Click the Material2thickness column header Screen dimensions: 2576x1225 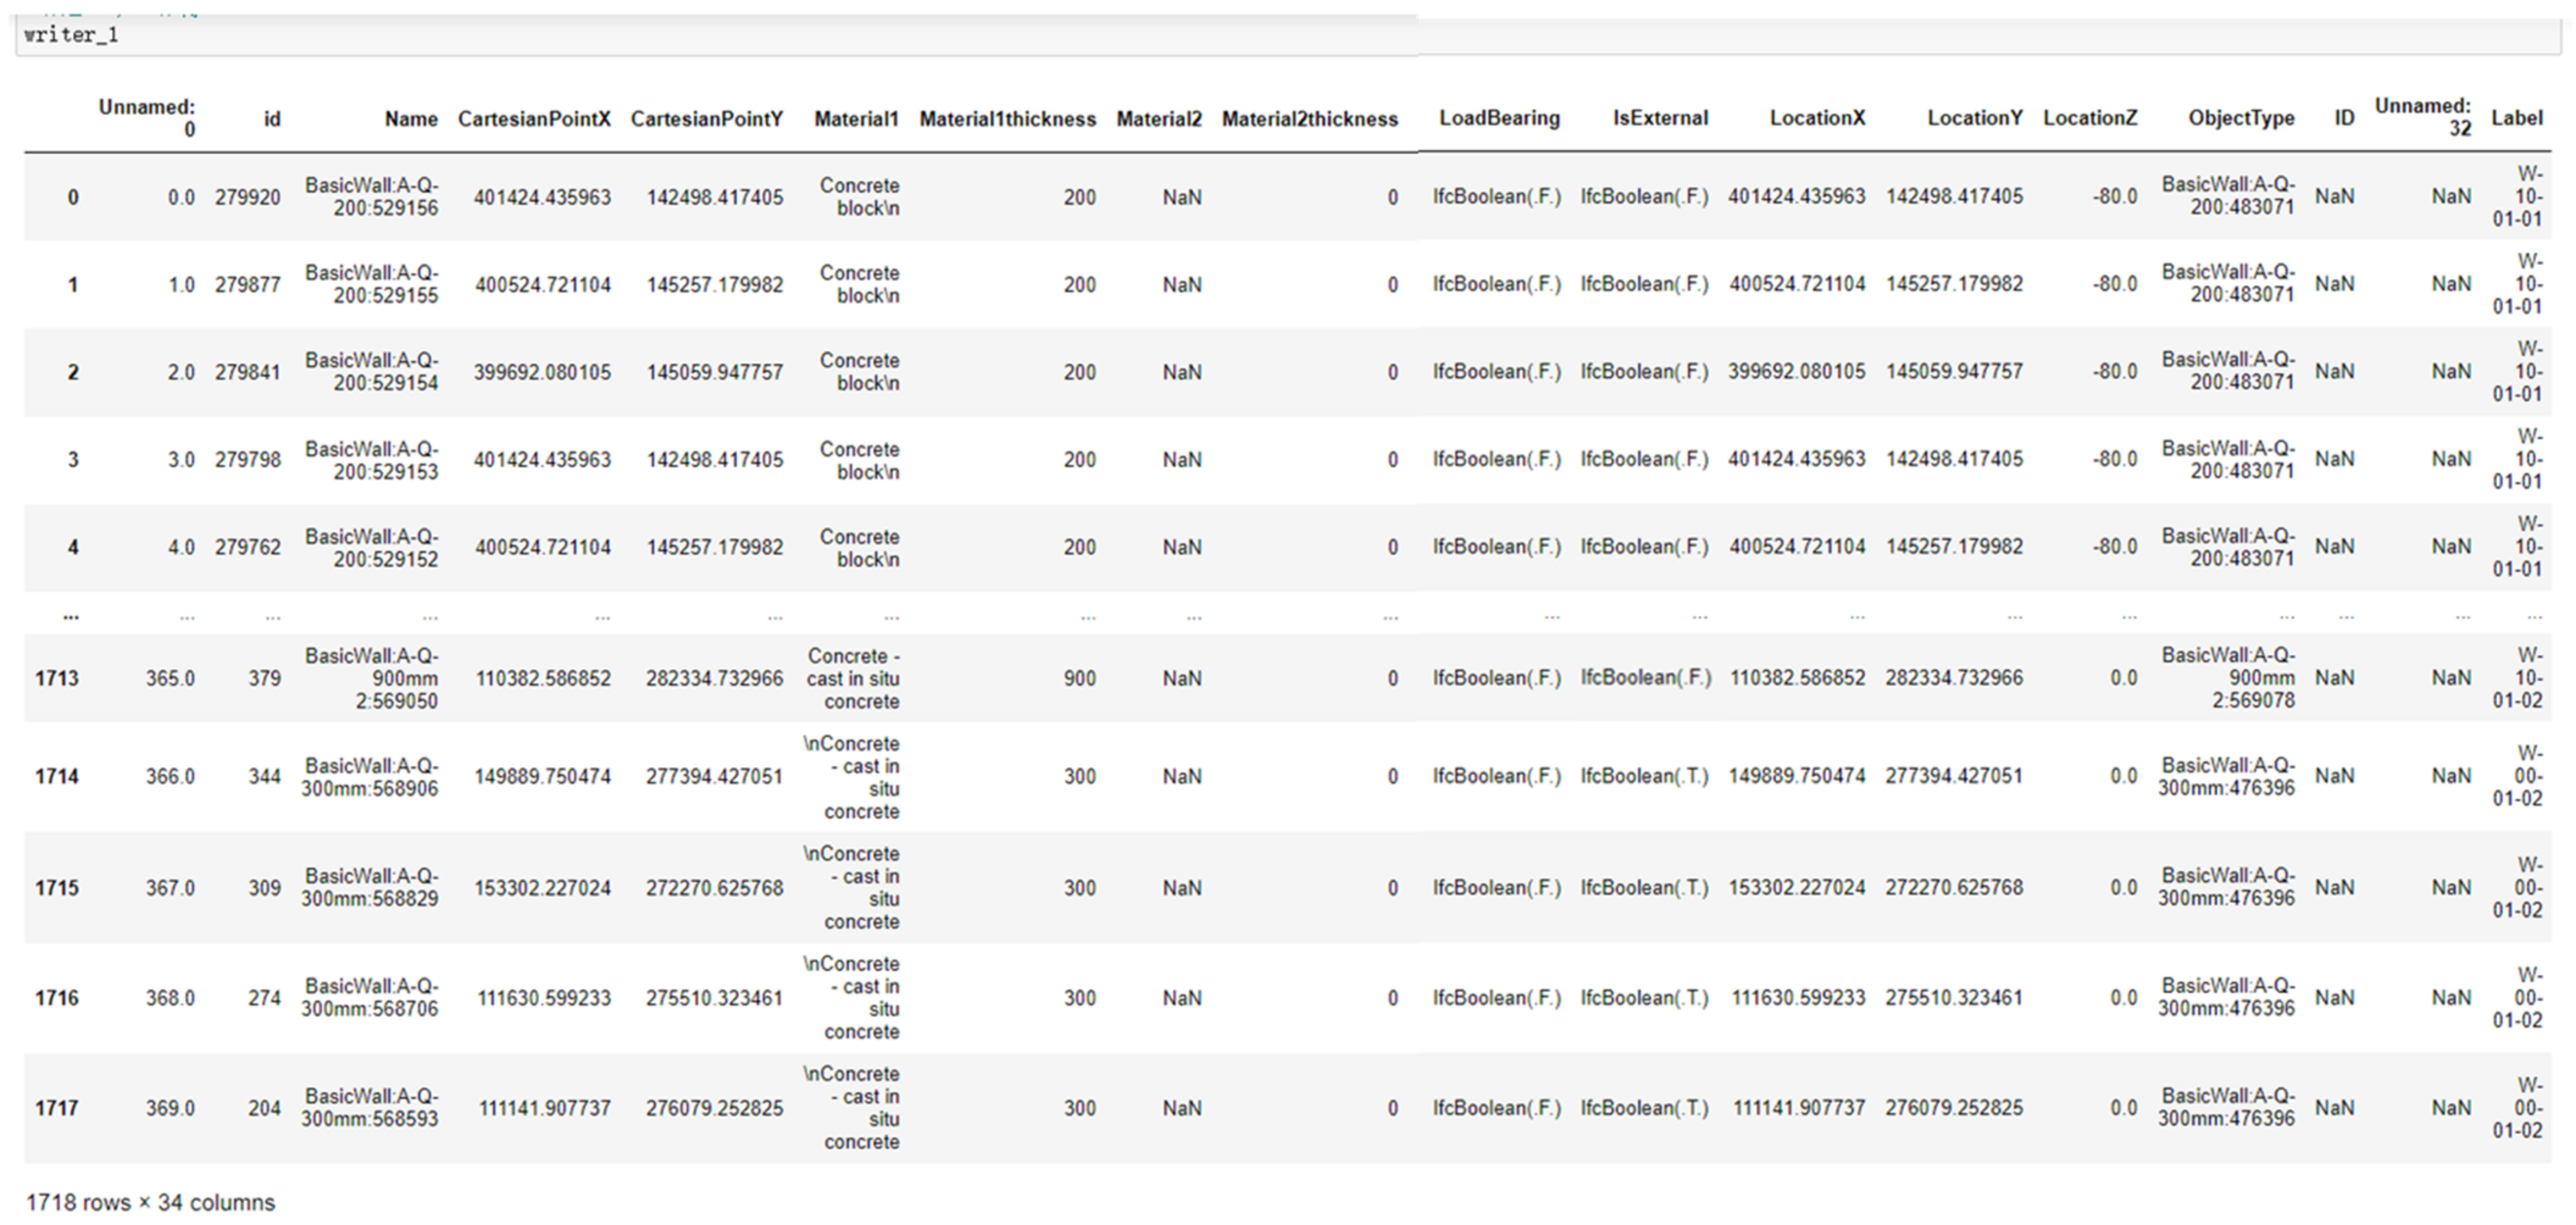[x=1309, y=119]
